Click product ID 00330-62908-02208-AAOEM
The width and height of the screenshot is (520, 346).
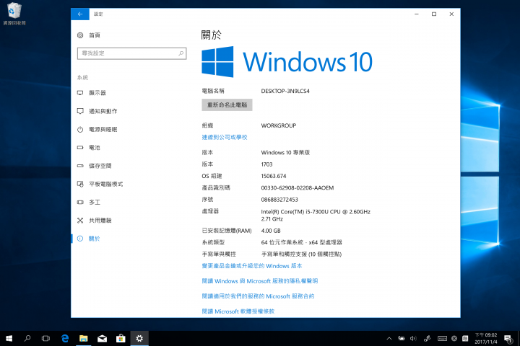pyautogui.click(x=298, y=187)
